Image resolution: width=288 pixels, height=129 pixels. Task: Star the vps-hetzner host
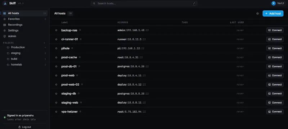(80, 111)
